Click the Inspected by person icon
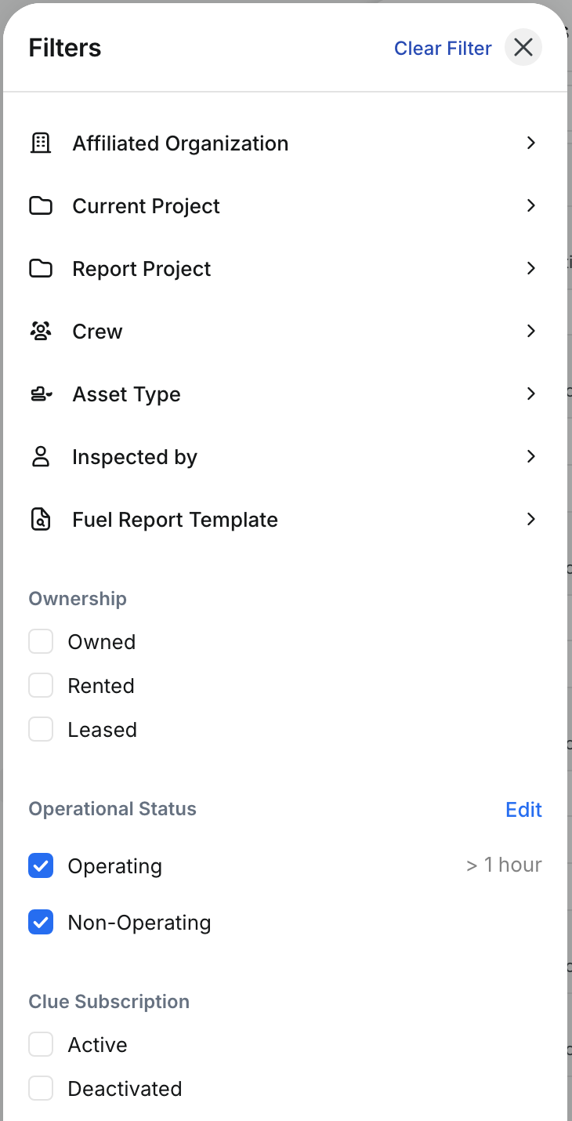Image resolution: width=572 pixels, height=1121 pixels. [41, 457]
